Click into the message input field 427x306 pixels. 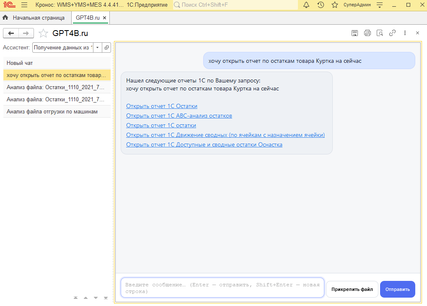(222, 288)
